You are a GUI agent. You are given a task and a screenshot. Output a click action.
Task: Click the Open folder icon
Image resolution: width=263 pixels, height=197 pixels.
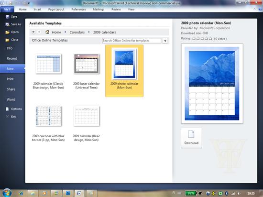point(7,32)
